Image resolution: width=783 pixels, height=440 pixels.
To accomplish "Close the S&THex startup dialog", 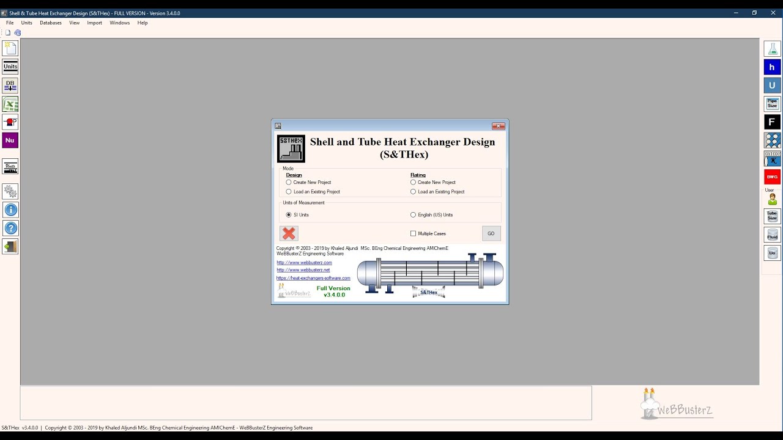I will [499, 126].
